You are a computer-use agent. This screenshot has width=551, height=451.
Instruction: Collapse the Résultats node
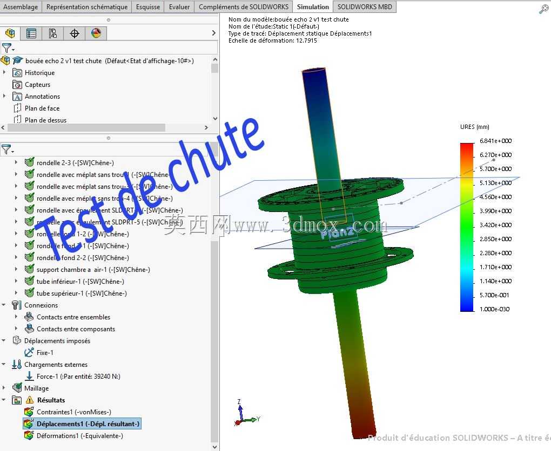coord(4,400)
